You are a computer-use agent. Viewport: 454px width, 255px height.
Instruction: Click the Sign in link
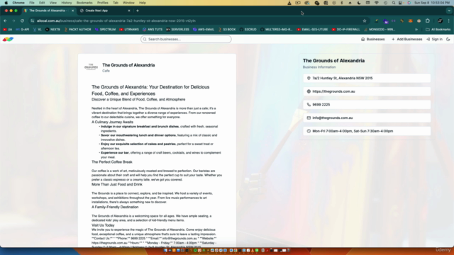[x=434, y=40]
